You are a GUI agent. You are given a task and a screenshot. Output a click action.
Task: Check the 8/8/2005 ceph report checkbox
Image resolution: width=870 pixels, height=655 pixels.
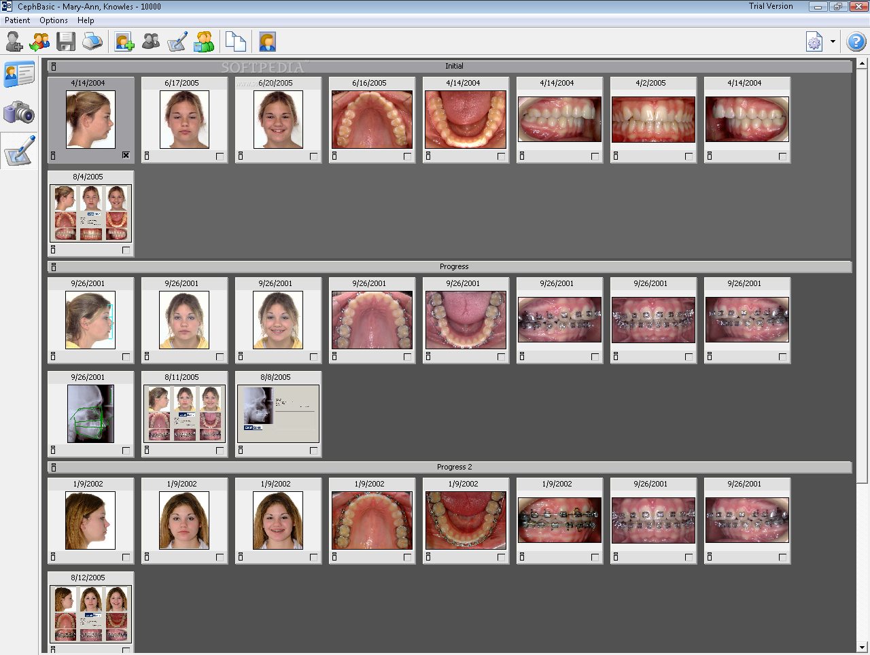[x=313, y=450]
